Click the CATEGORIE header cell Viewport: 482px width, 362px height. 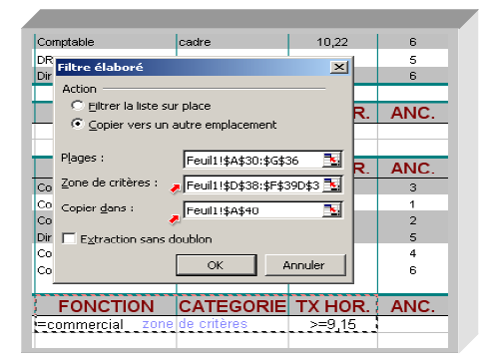(233, 306)
